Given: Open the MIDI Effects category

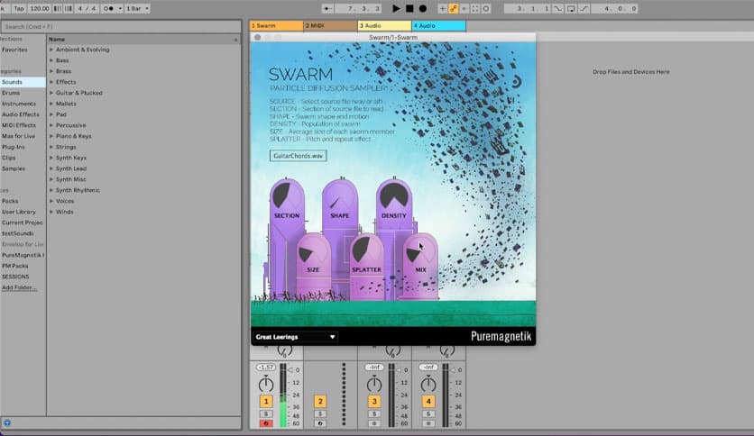Looking at the screenshot, I should coord(19,125).
